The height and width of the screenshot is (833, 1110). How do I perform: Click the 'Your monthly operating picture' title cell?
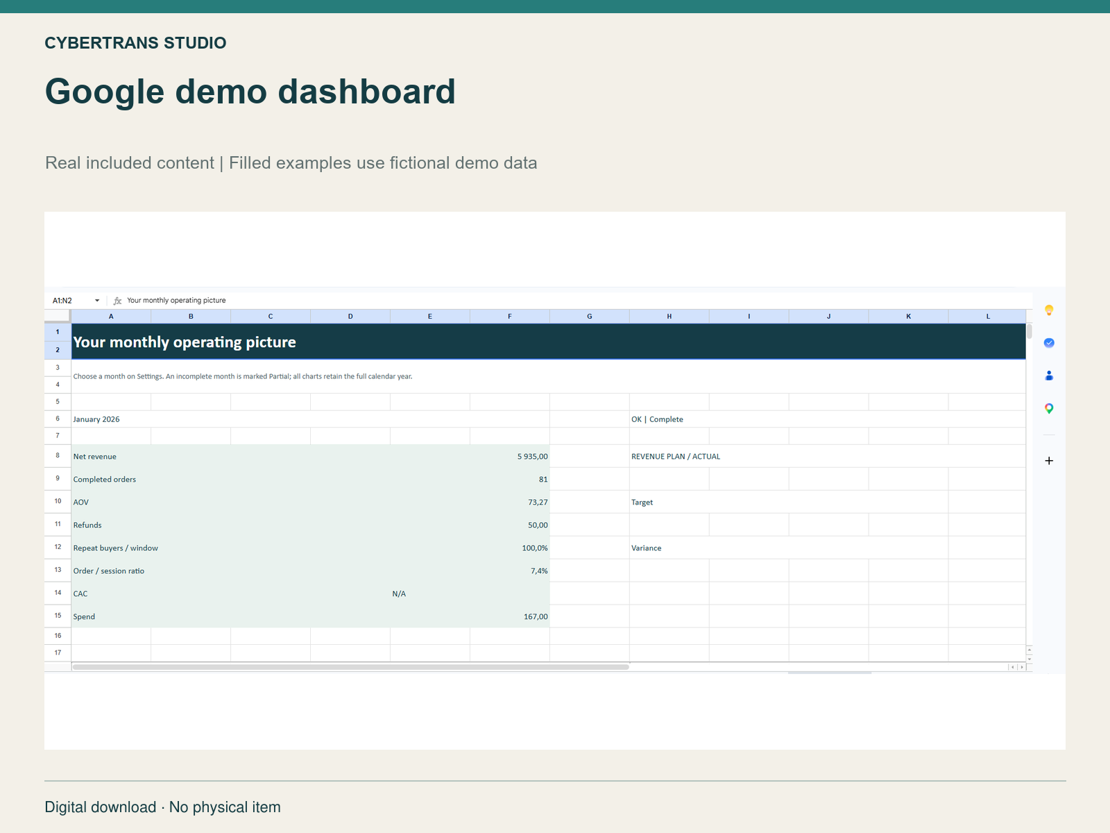click(x=549, y=342)
